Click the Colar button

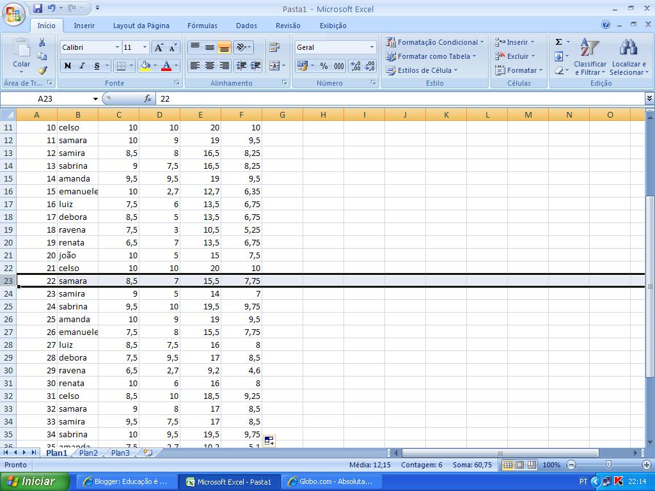tap(21, 56)
